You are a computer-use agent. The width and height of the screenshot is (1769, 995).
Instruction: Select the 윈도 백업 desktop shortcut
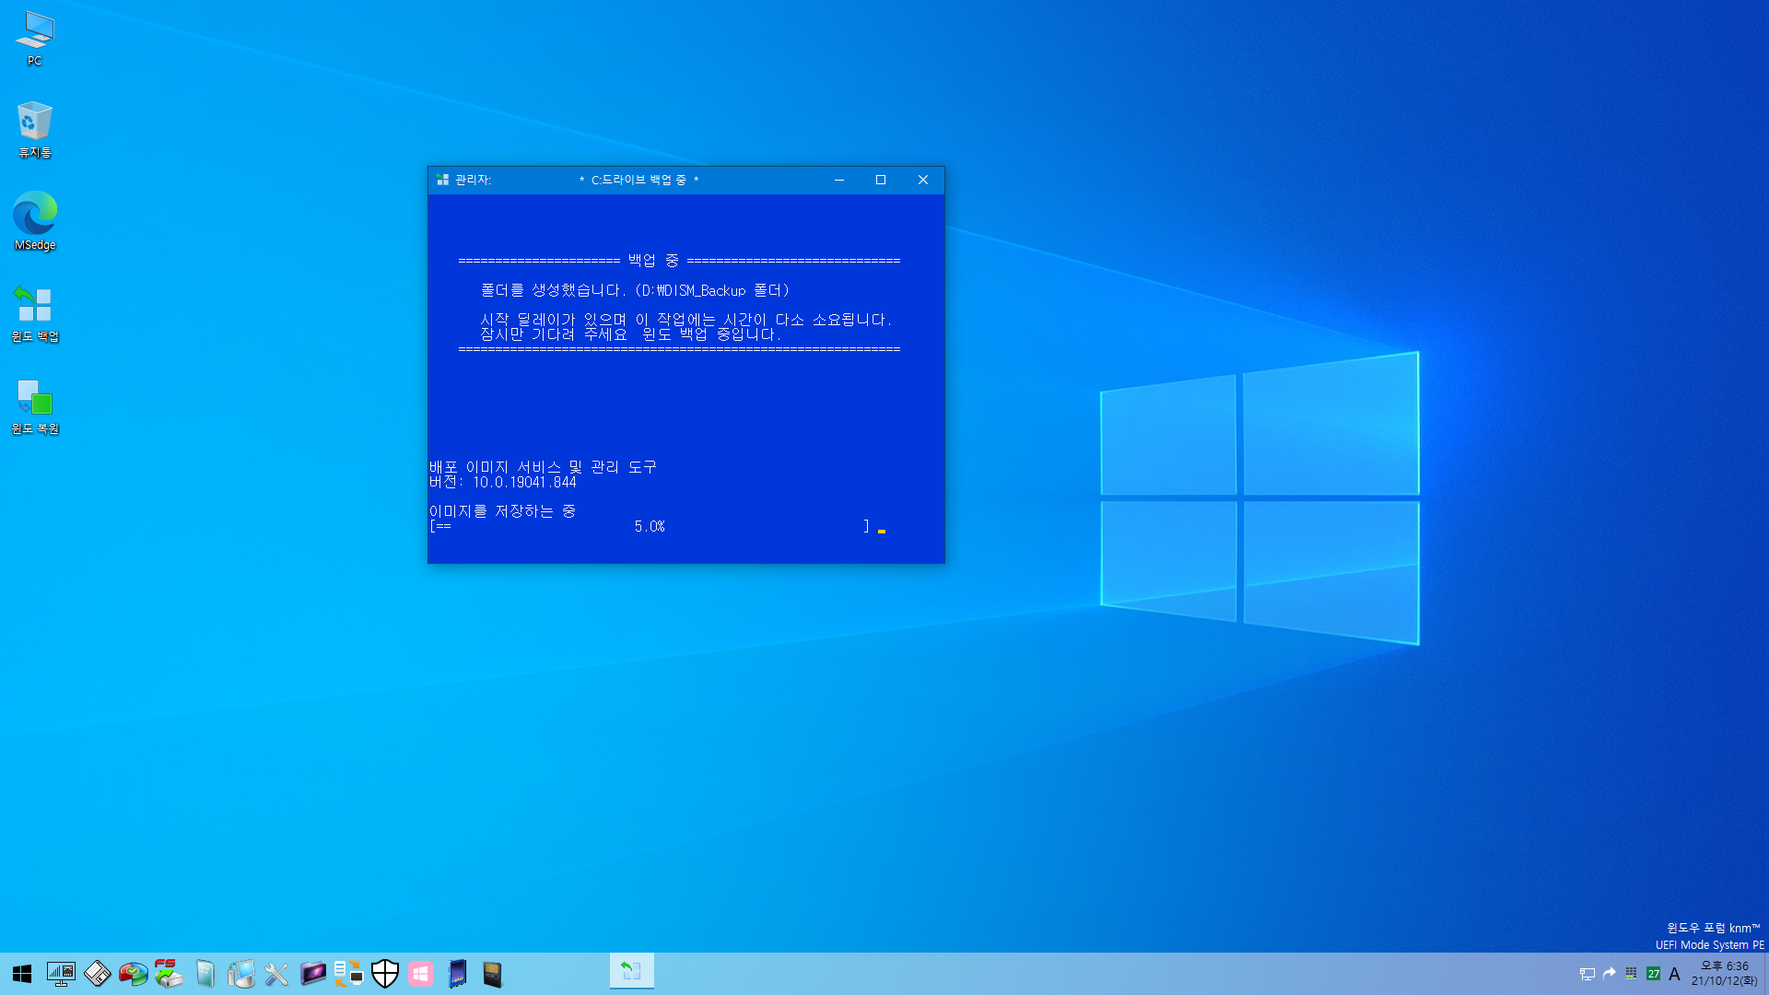34,313
